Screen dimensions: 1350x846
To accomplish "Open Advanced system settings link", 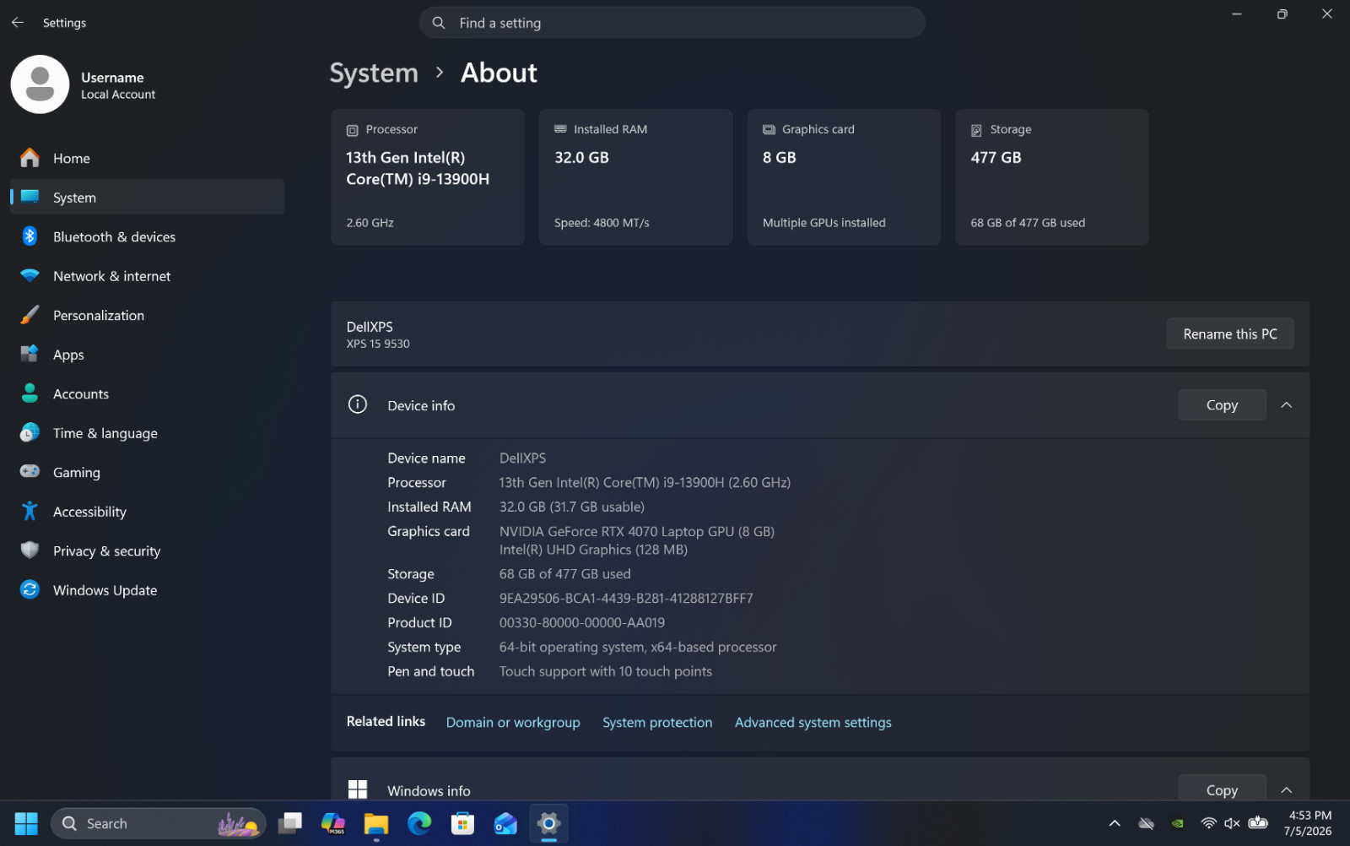I will click(813, 722).
